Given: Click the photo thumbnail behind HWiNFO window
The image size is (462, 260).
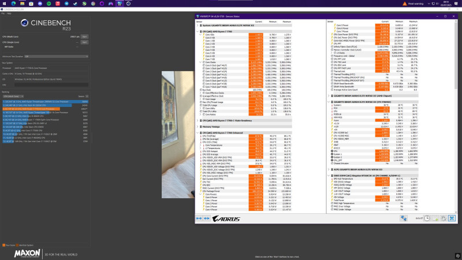Looking at the screenshot, I should point(178,135).
